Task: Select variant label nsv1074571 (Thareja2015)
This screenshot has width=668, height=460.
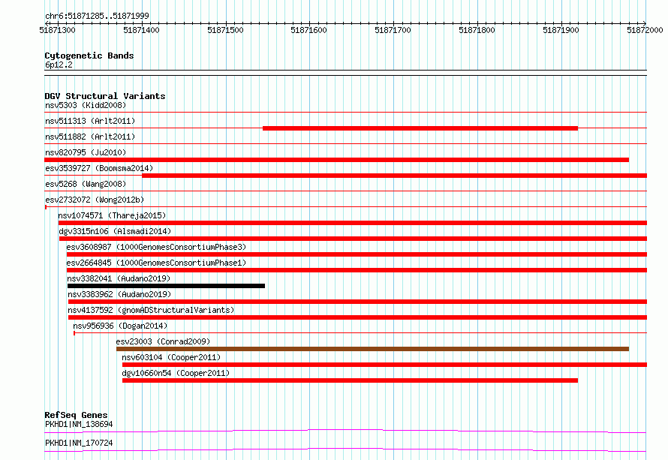Action: coord(112,215)
